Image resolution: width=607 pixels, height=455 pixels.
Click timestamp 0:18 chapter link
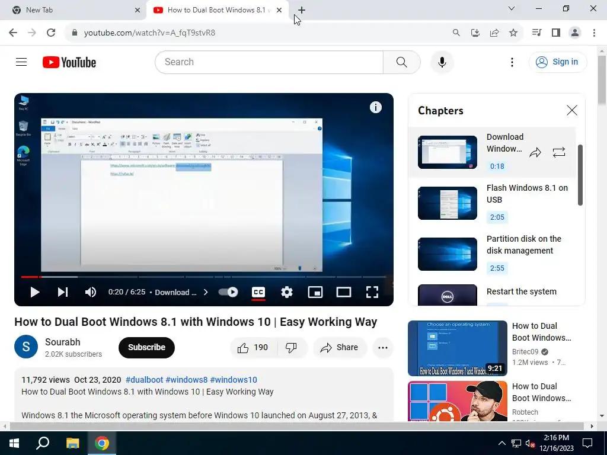click(x=497, y=166)
